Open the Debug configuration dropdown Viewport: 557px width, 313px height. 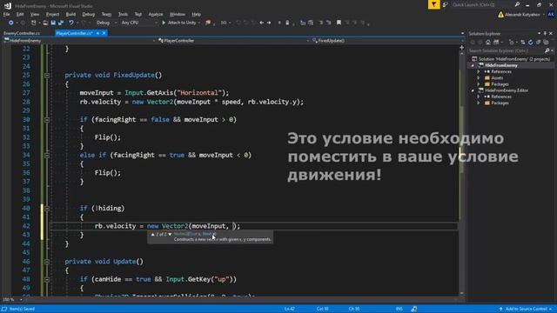point(106,23)
